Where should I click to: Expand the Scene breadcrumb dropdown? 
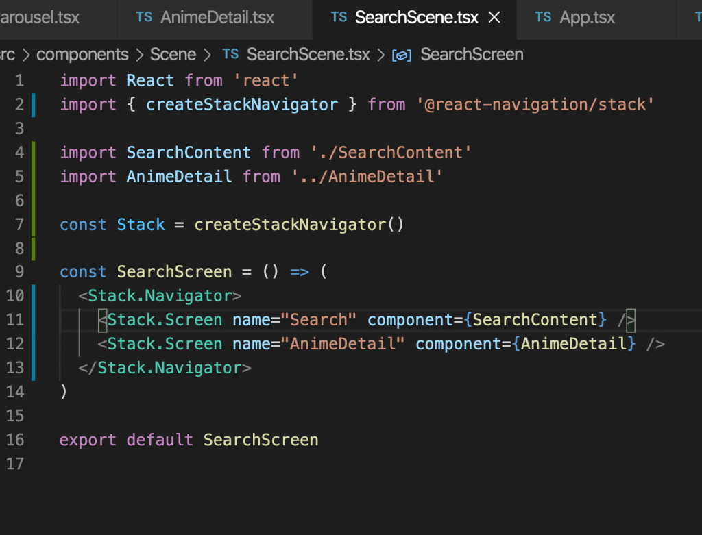pos(173,55)
